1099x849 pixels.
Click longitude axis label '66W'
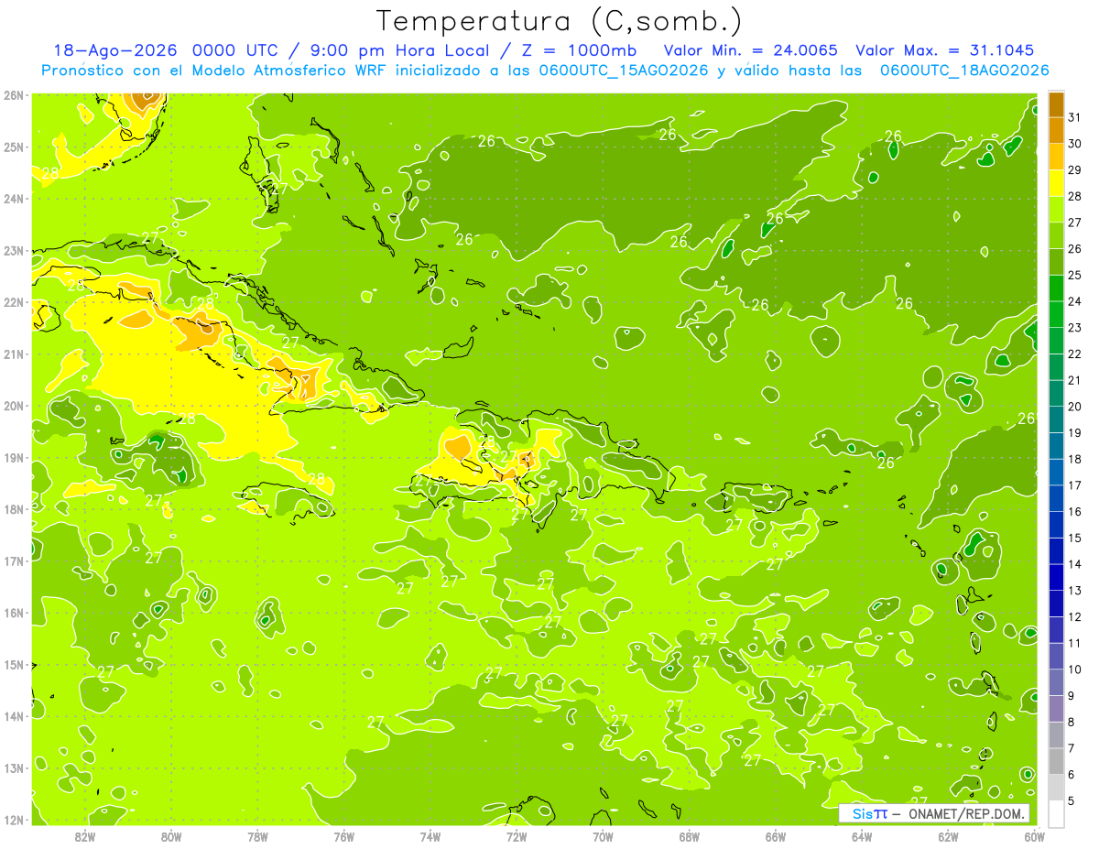coord(775,837)
